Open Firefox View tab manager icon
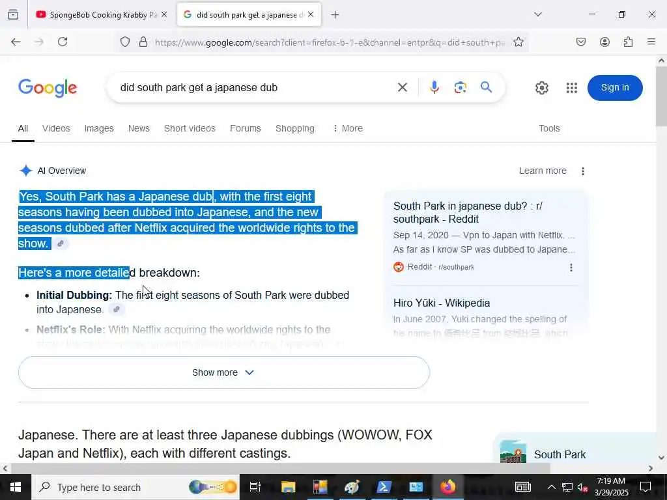Screen dimensions: 667x500 click(13, 15)
